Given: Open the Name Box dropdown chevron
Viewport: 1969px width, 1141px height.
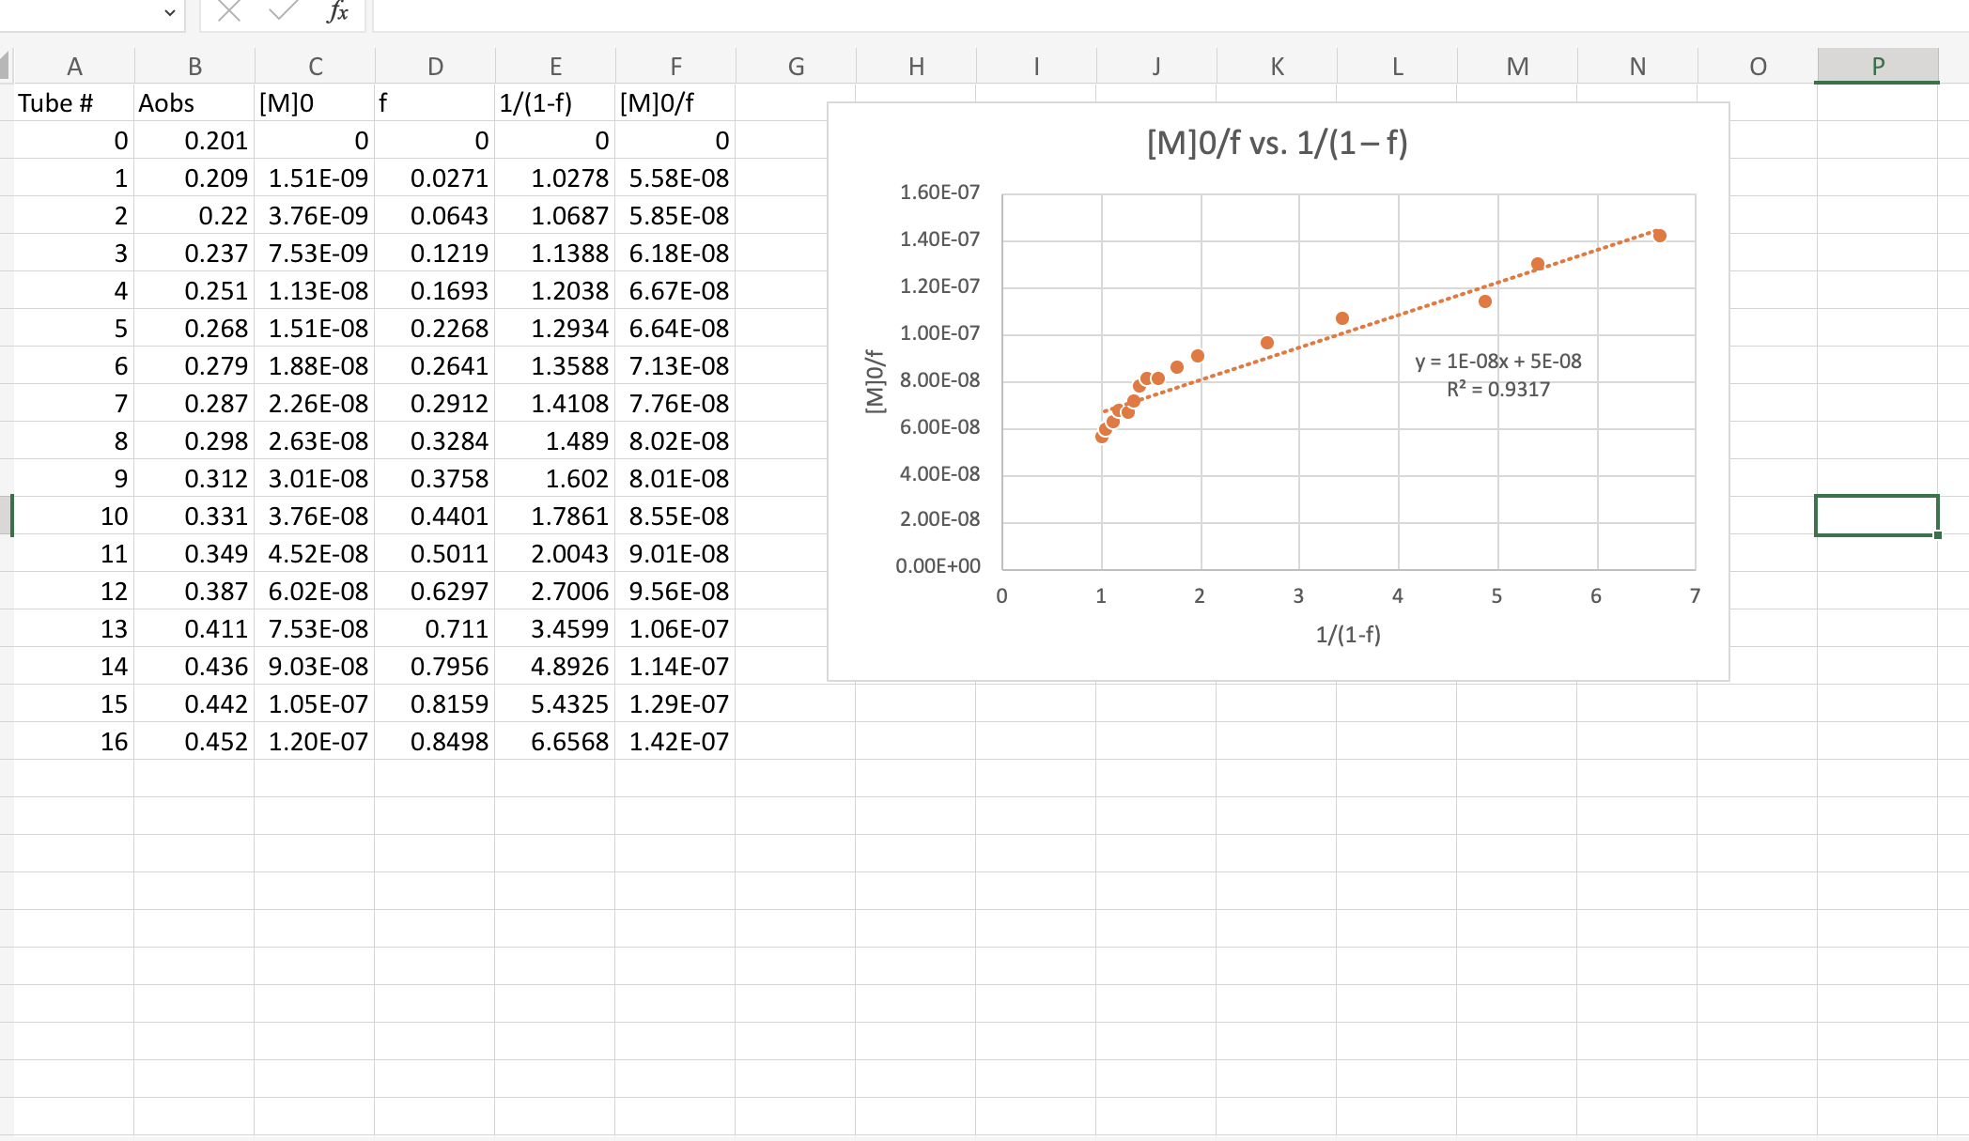Looking at the screenshot, I should [x=169, y=12].
